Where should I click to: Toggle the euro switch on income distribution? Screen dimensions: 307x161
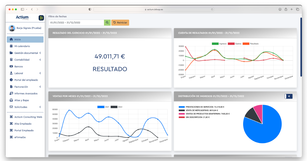click(288, 96)
